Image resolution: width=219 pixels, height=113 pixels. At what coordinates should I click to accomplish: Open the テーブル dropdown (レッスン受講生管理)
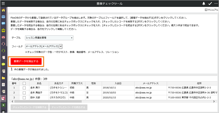tap(49, 38)
